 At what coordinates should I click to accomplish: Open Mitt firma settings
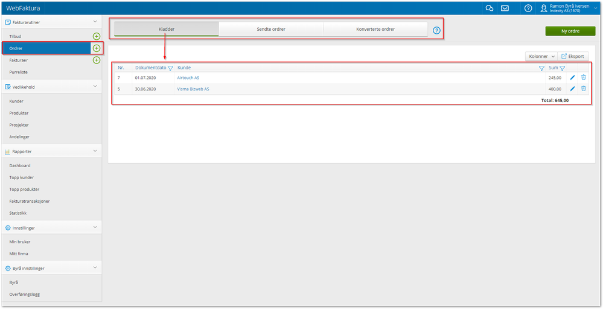(x=19, y=254)
